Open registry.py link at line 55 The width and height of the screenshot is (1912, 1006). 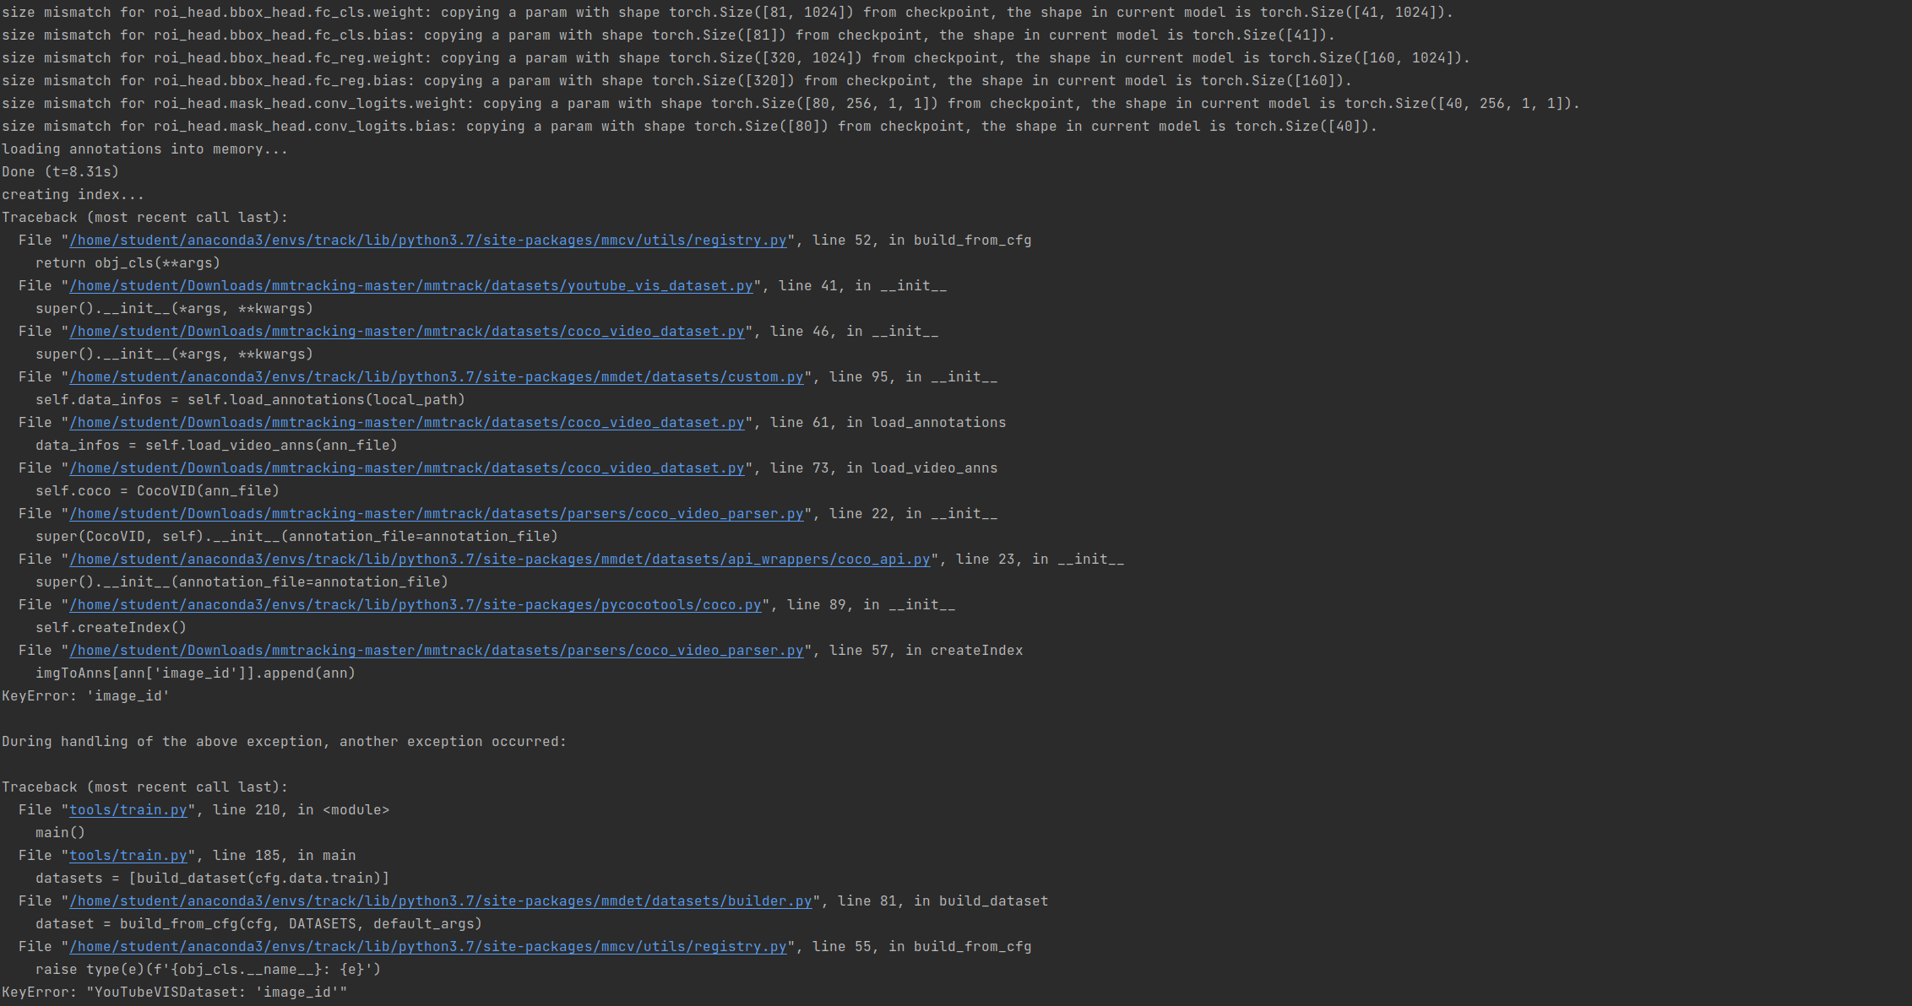pyautogui.click(x=427, y=947)
